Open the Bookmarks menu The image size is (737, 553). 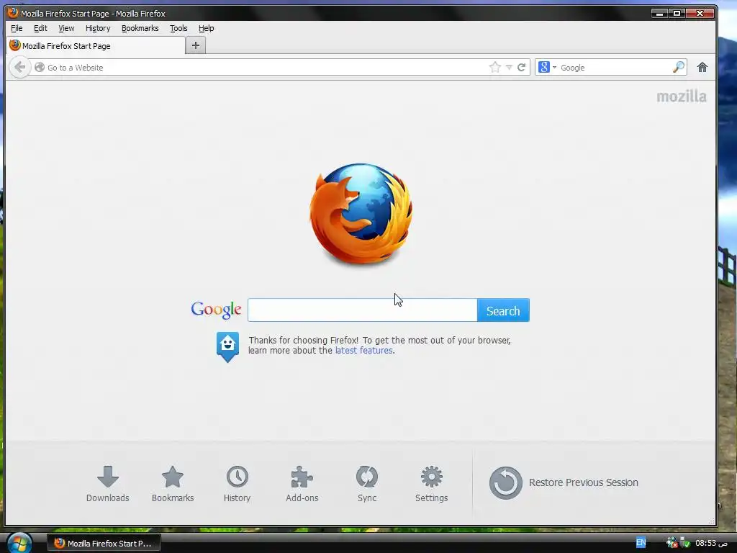pyautogui.click(x=140, y=28)
